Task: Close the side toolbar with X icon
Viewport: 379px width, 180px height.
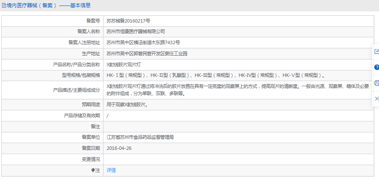Action: [x=376, y=98]
